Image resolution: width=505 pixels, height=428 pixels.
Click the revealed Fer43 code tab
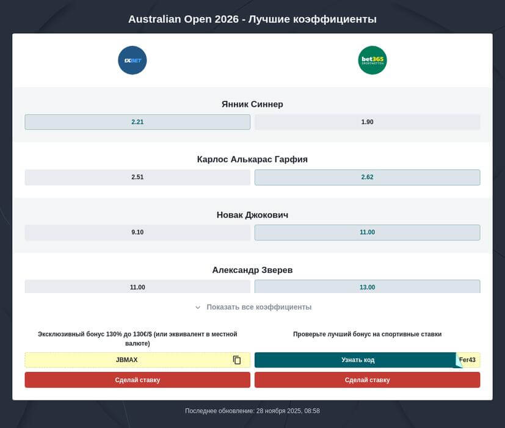[x=467, y=360]
